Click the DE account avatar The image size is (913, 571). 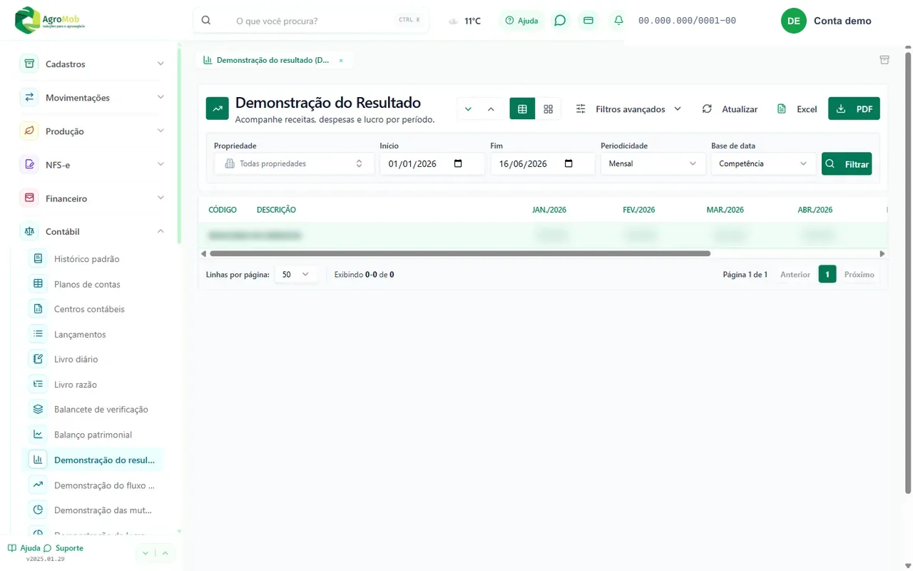793,21
